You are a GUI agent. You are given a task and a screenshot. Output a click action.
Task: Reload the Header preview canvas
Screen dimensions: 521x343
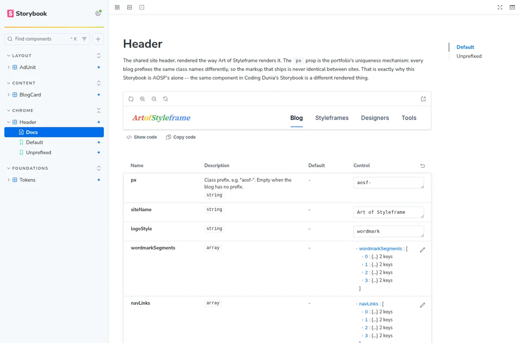point(131,99)
